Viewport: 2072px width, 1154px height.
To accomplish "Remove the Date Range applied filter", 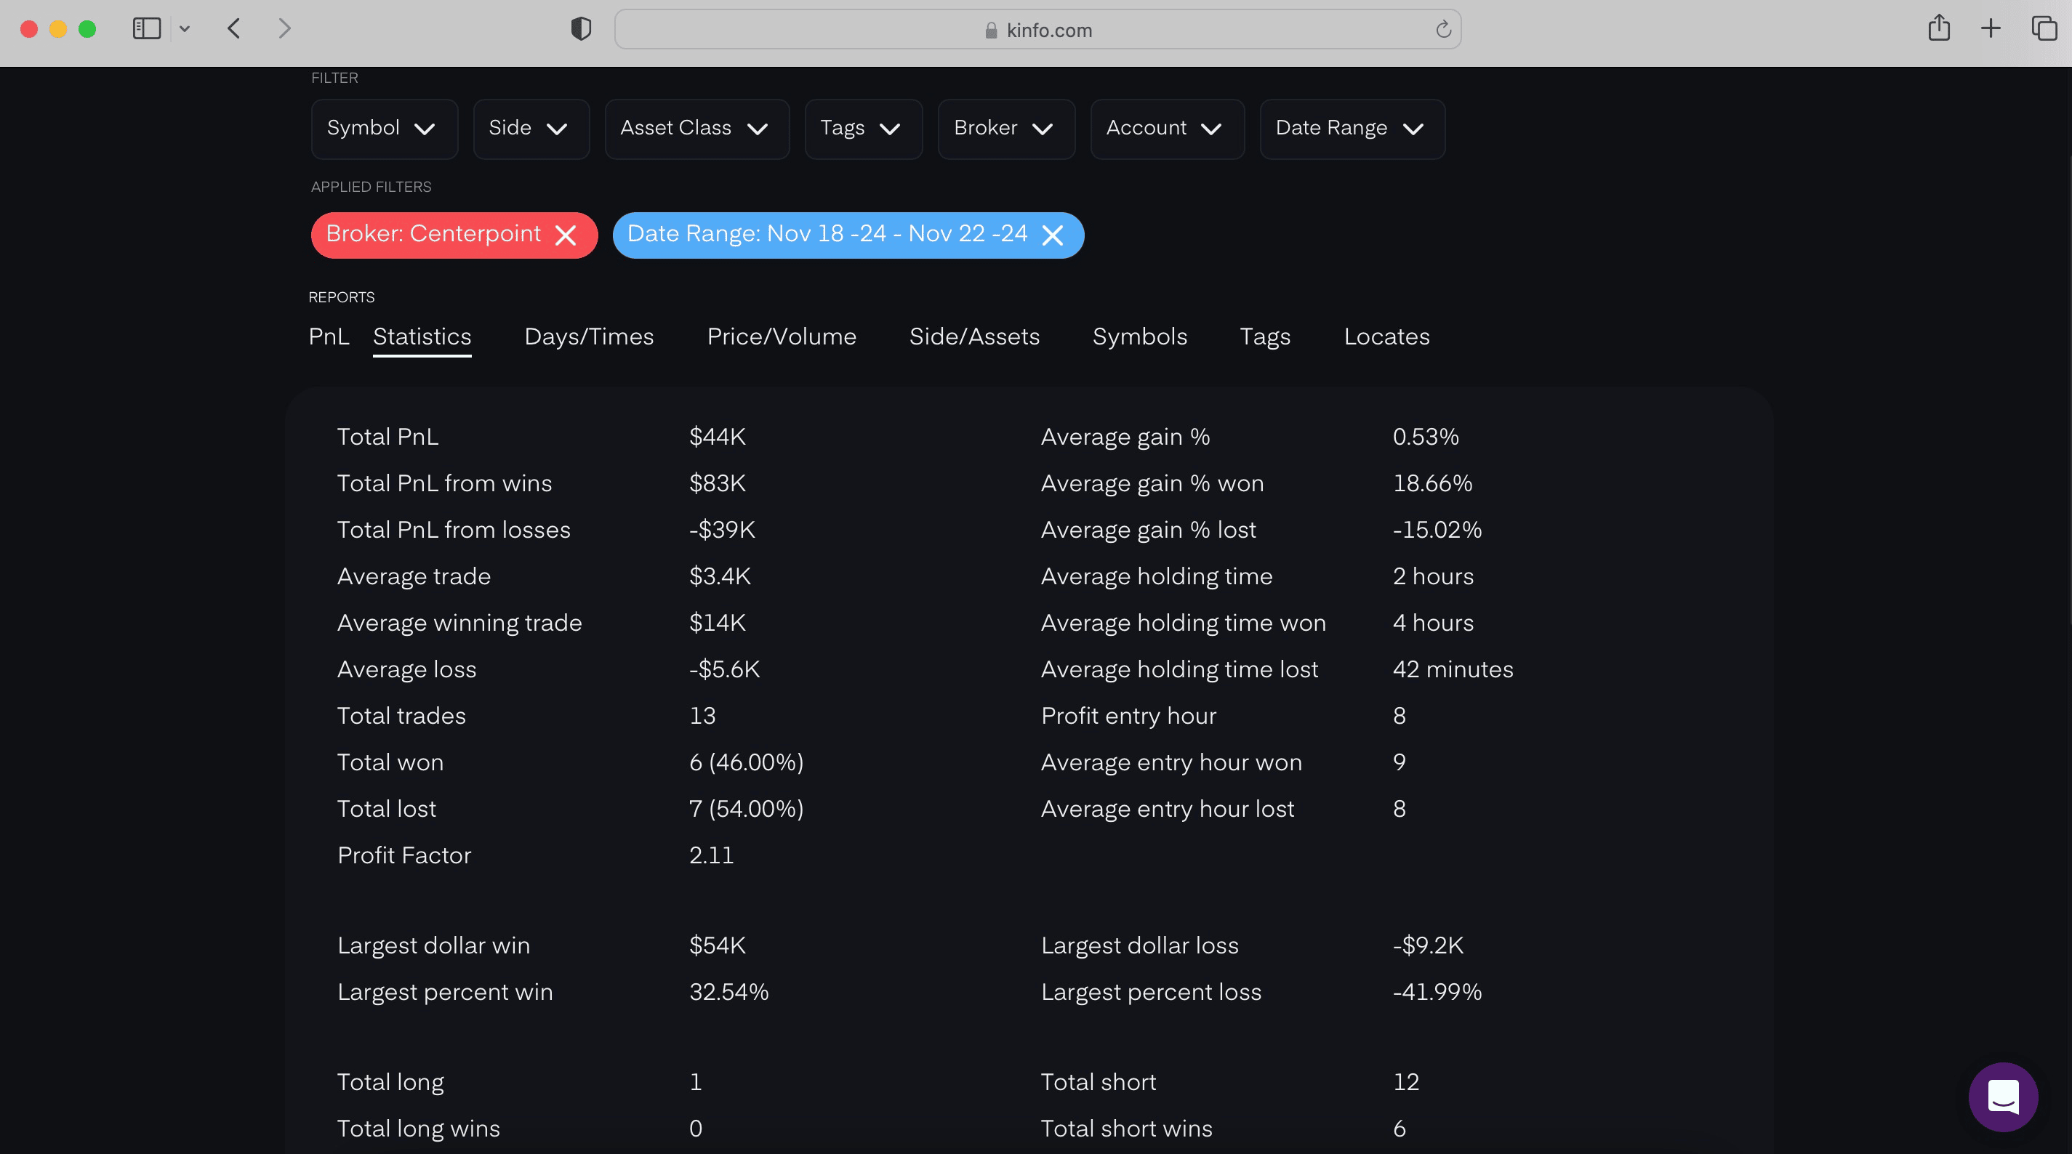I will tap(1052, 235).
